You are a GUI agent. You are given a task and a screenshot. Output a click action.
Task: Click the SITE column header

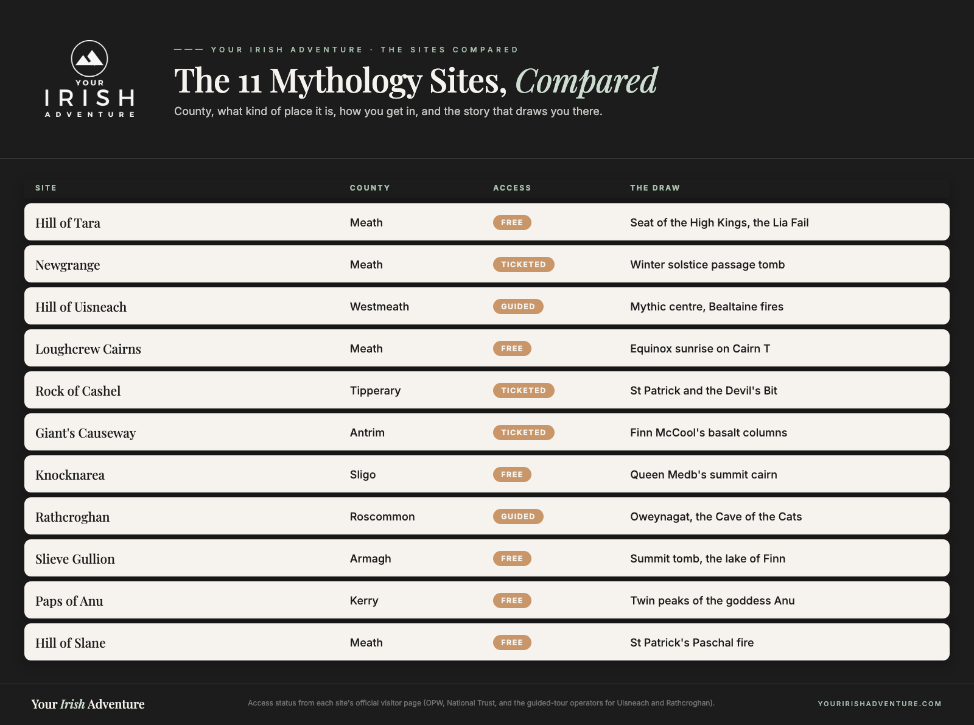[46, 188]
